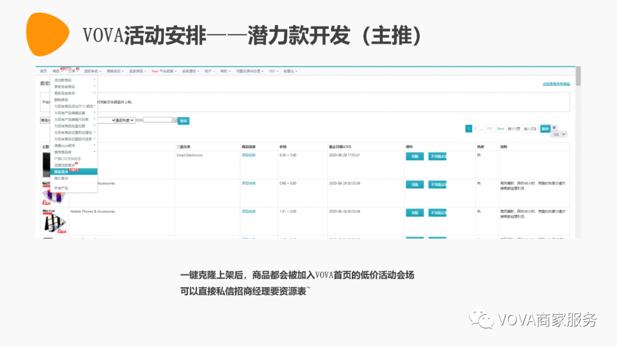Focus the GSN search input field

(x=159, y=120)
